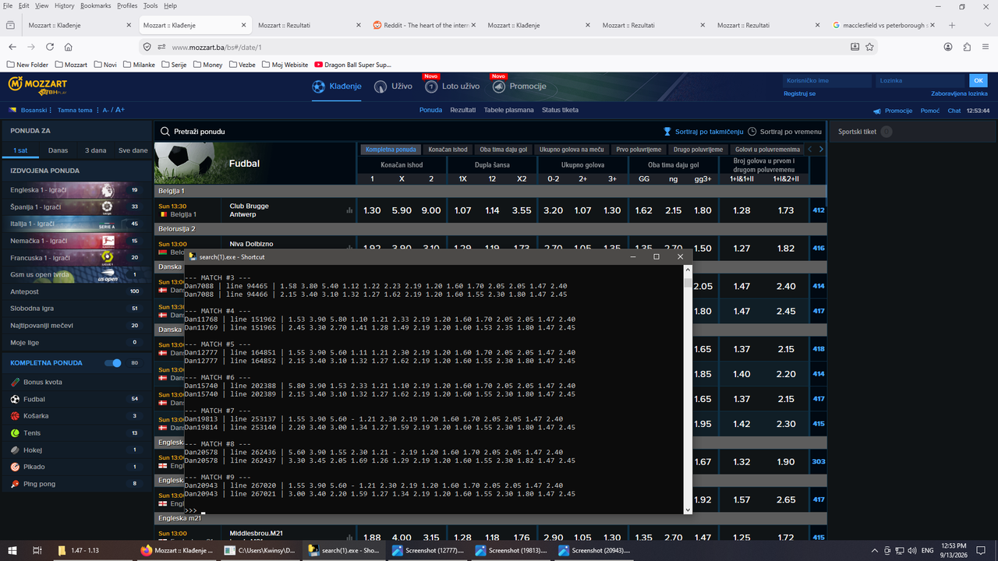The height and width of the screenshot is (561, 998).
Task: Show next market tabs with right arrow
Action: coord(821,150)
